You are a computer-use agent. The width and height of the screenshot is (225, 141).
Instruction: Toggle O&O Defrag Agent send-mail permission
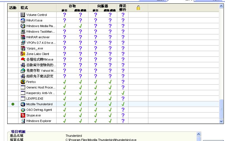pyautogui.click(x=123, y=110)
